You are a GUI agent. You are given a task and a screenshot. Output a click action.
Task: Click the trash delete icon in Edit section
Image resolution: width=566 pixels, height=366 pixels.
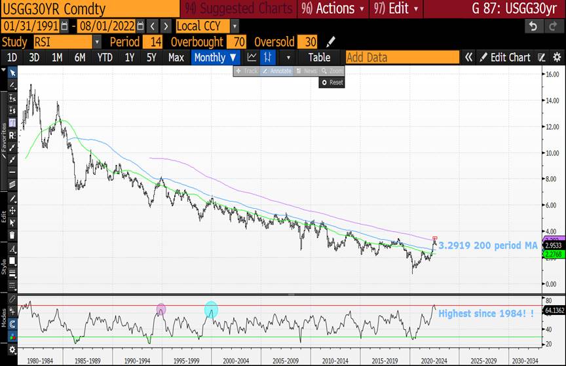tap(12, 236)
